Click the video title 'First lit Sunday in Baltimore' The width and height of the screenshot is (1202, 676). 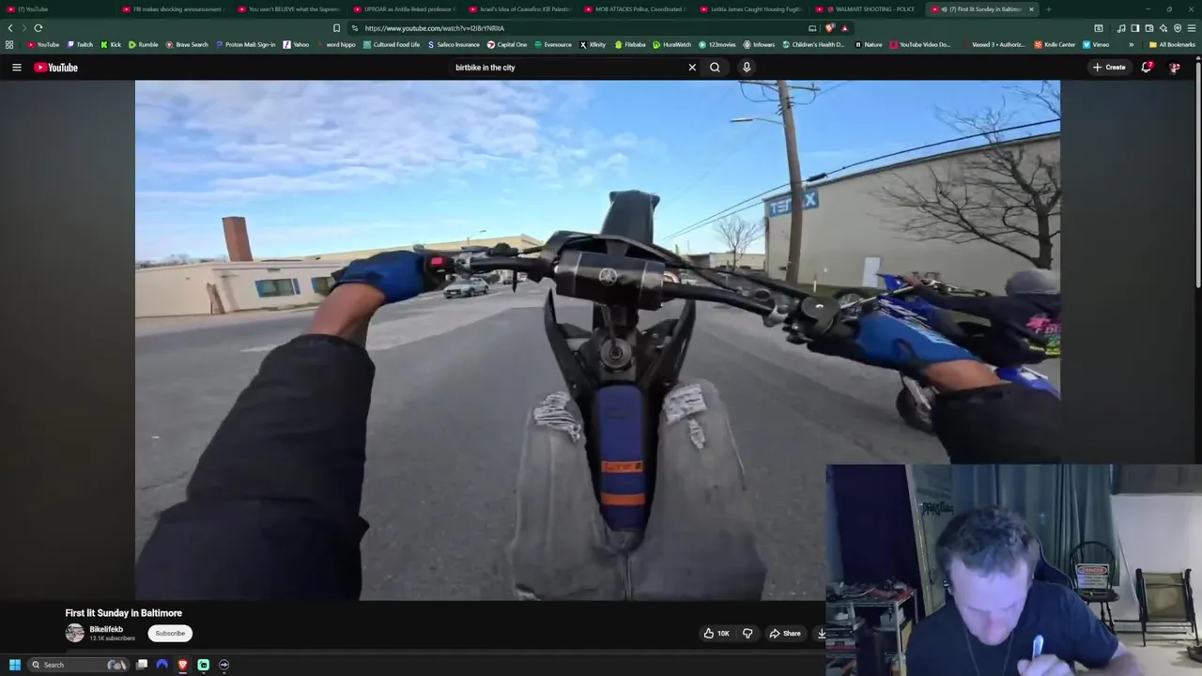[x=123, y=613]
